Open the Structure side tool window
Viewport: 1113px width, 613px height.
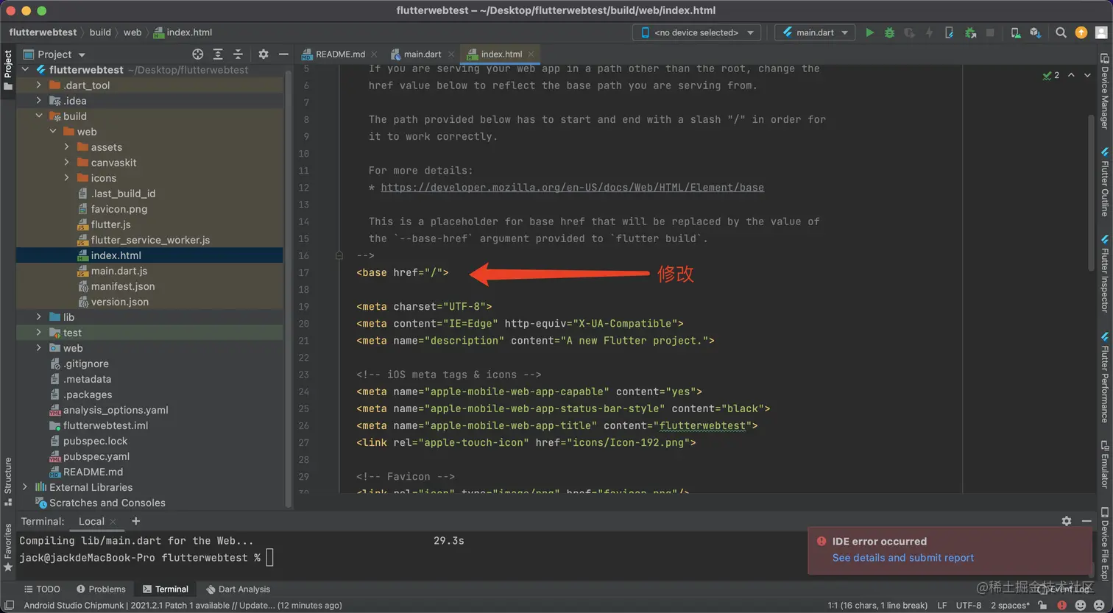pyautogui.click(x=8, y=481)
